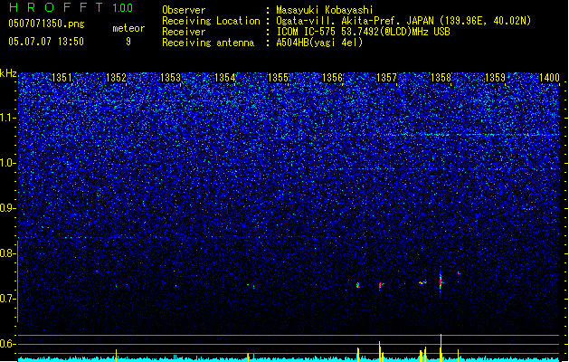The width and height of the screenshot is (569, 362).
Task: Click the strong meteor echo at 1358
Action: [x=441, y=283]
